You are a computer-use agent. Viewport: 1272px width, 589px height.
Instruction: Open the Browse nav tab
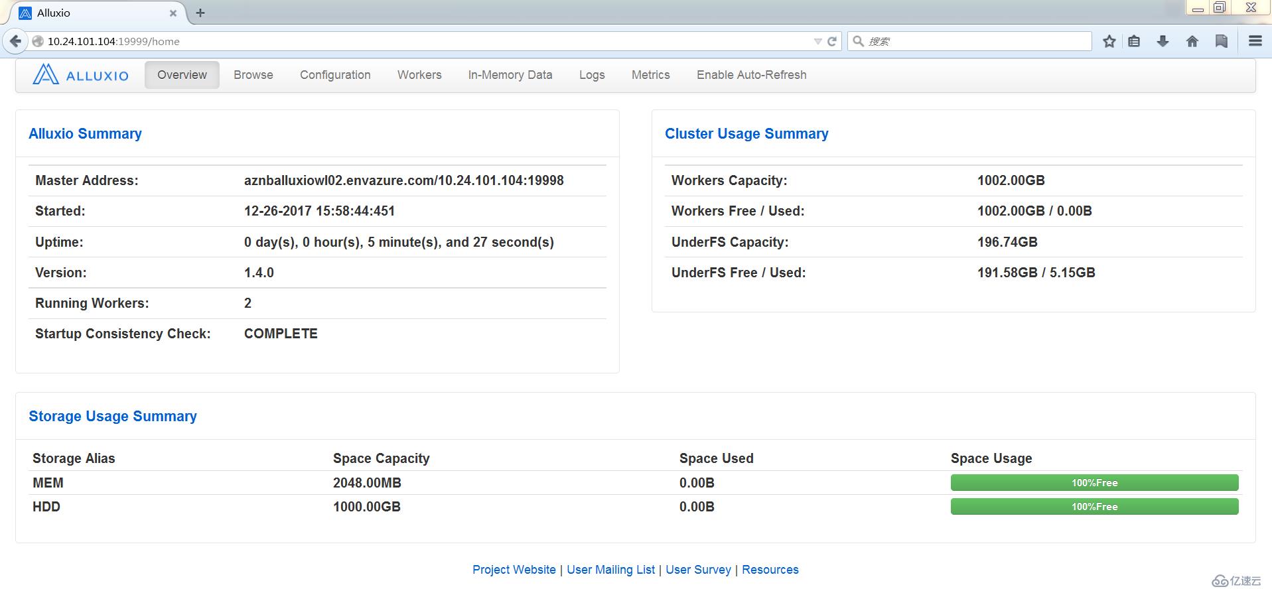[x=253, y=75]
